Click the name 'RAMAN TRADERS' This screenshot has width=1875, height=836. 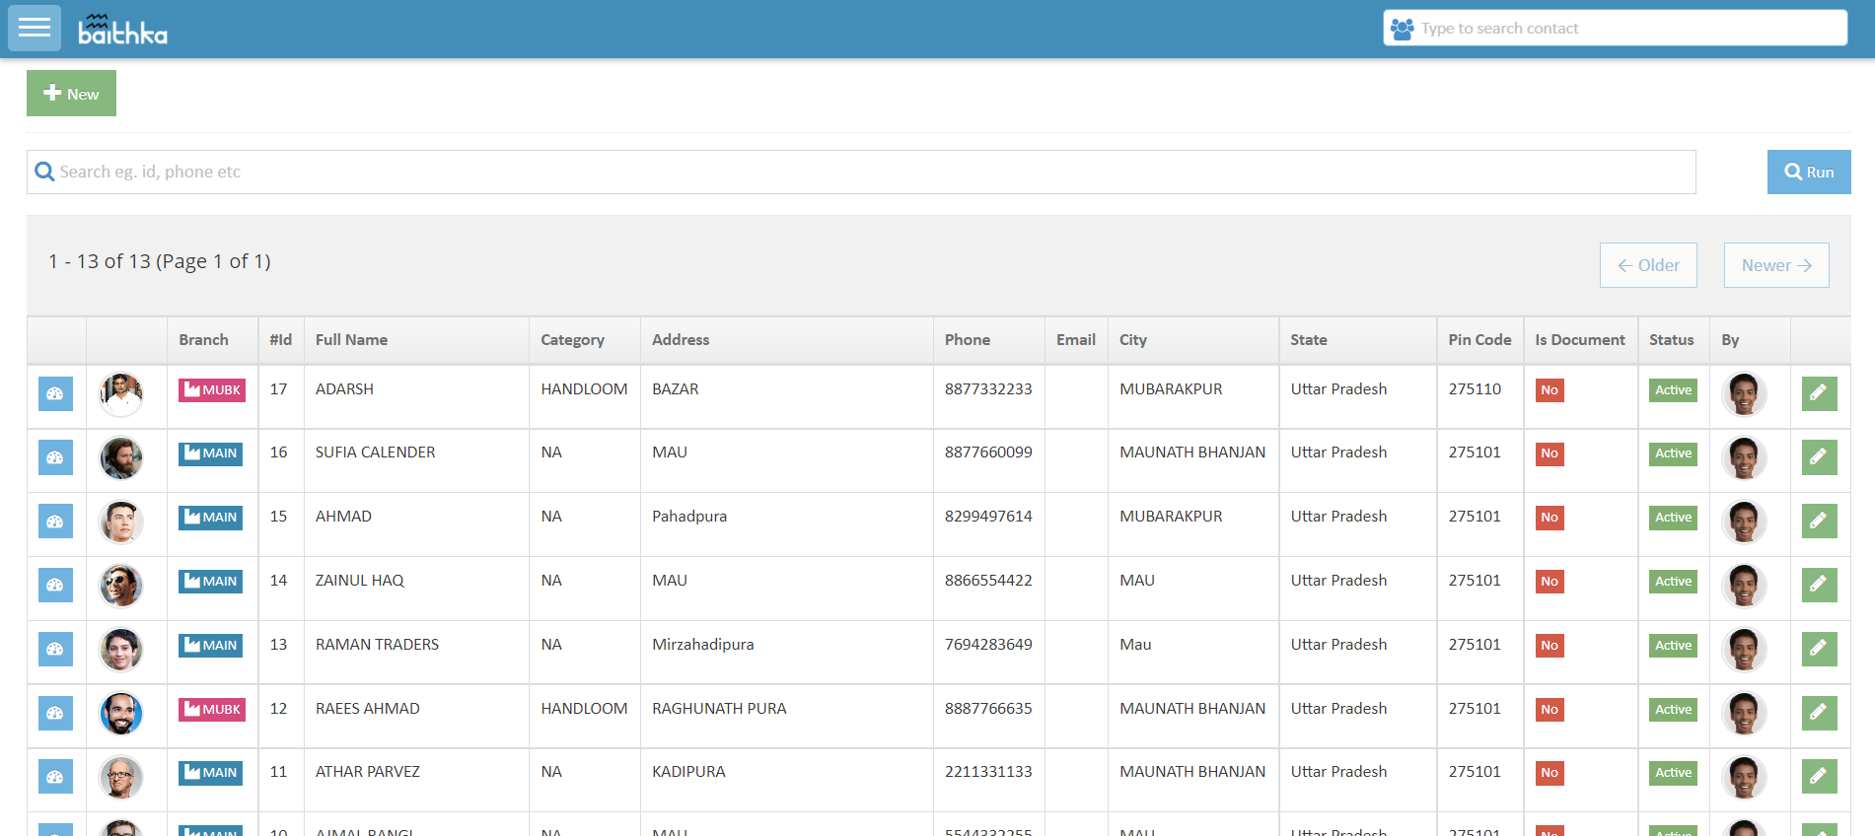point(377,645)
